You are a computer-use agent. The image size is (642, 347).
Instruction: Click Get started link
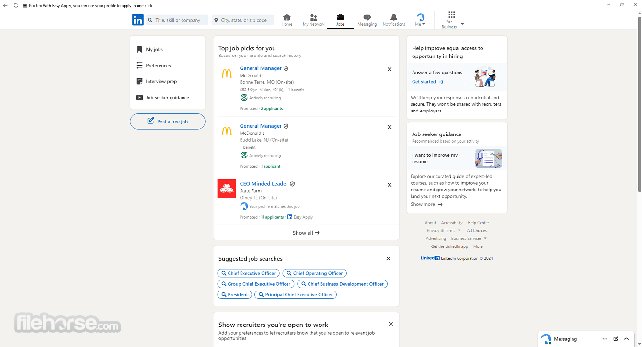(x=428, y=82)
